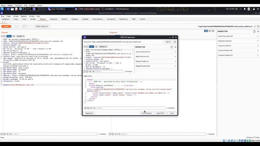Viewport: 260px width, 146px height.
Task: Click the help icon beside CSRF HTML search bar
Action: tap(85, 108)
